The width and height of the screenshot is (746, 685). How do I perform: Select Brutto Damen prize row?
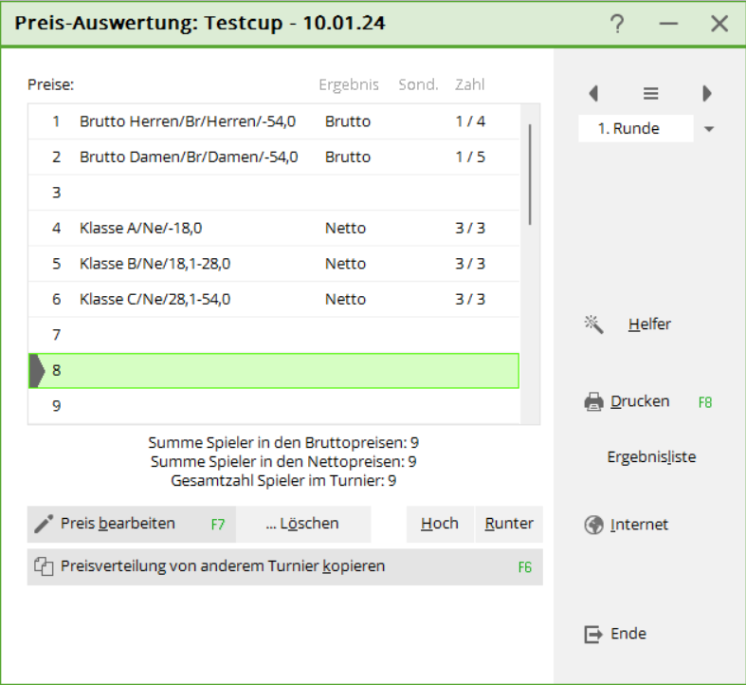coord(189,157)
